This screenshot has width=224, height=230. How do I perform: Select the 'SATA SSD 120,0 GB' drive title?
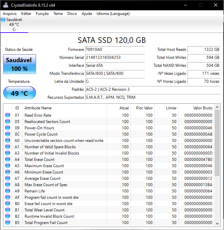tap(112, 40)
